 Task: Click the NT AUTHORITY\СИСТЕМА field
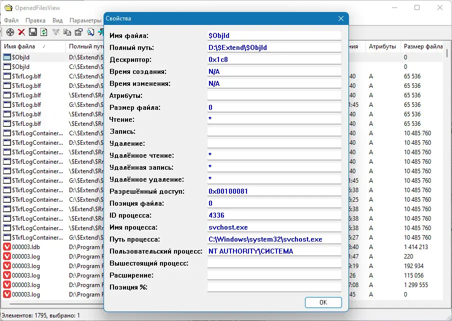click(x=274, y=251)
